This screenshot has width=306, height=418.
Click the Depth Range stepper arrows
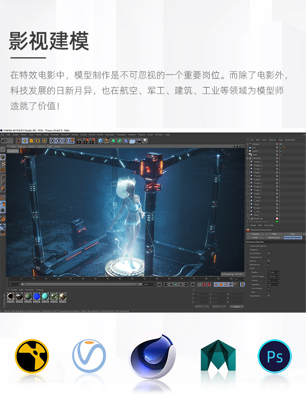point(278,276)
